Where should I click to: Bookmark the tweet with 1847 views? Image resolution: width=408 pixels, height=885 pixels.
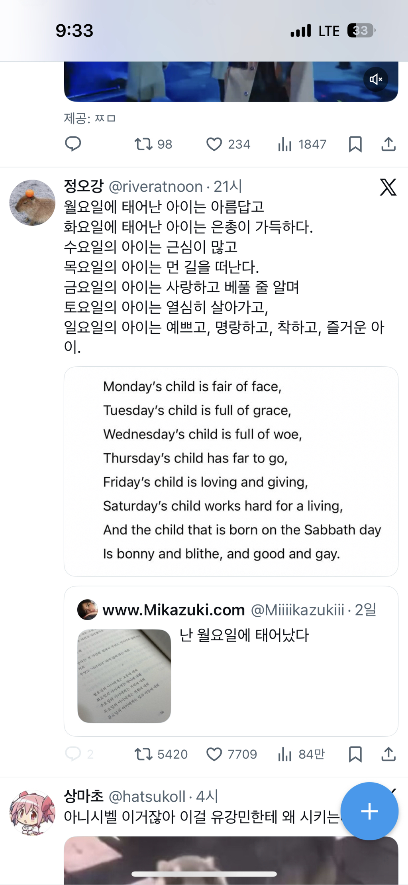pyautogui.click(x=355, y=144)
